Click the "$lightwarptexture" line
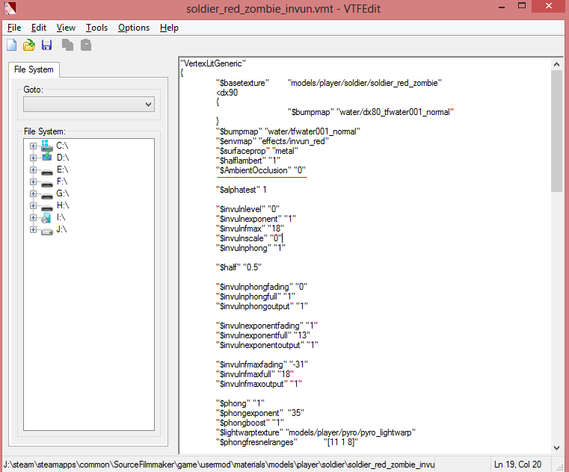Viewport: 569px width, 472px height. [316, 432]
